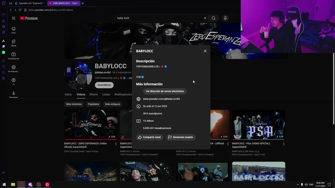Open options menu for ZERO ESPERANZA video

pos(116,144)
